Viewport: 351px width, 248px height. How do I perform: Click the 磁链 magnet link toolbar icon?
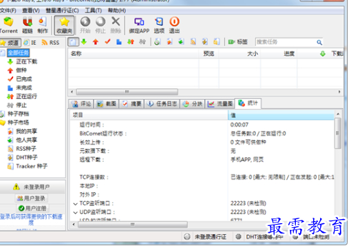tap(28, 25)
